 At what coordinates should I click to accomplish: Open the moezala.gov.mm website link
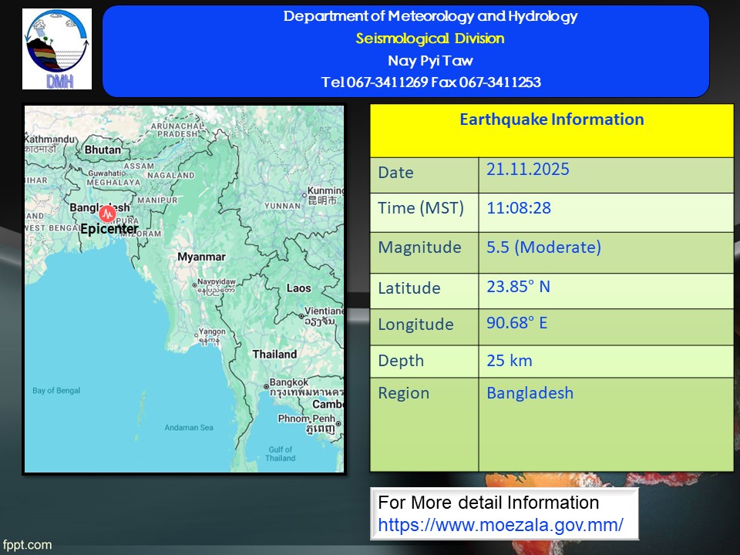(x=500, y=525)
